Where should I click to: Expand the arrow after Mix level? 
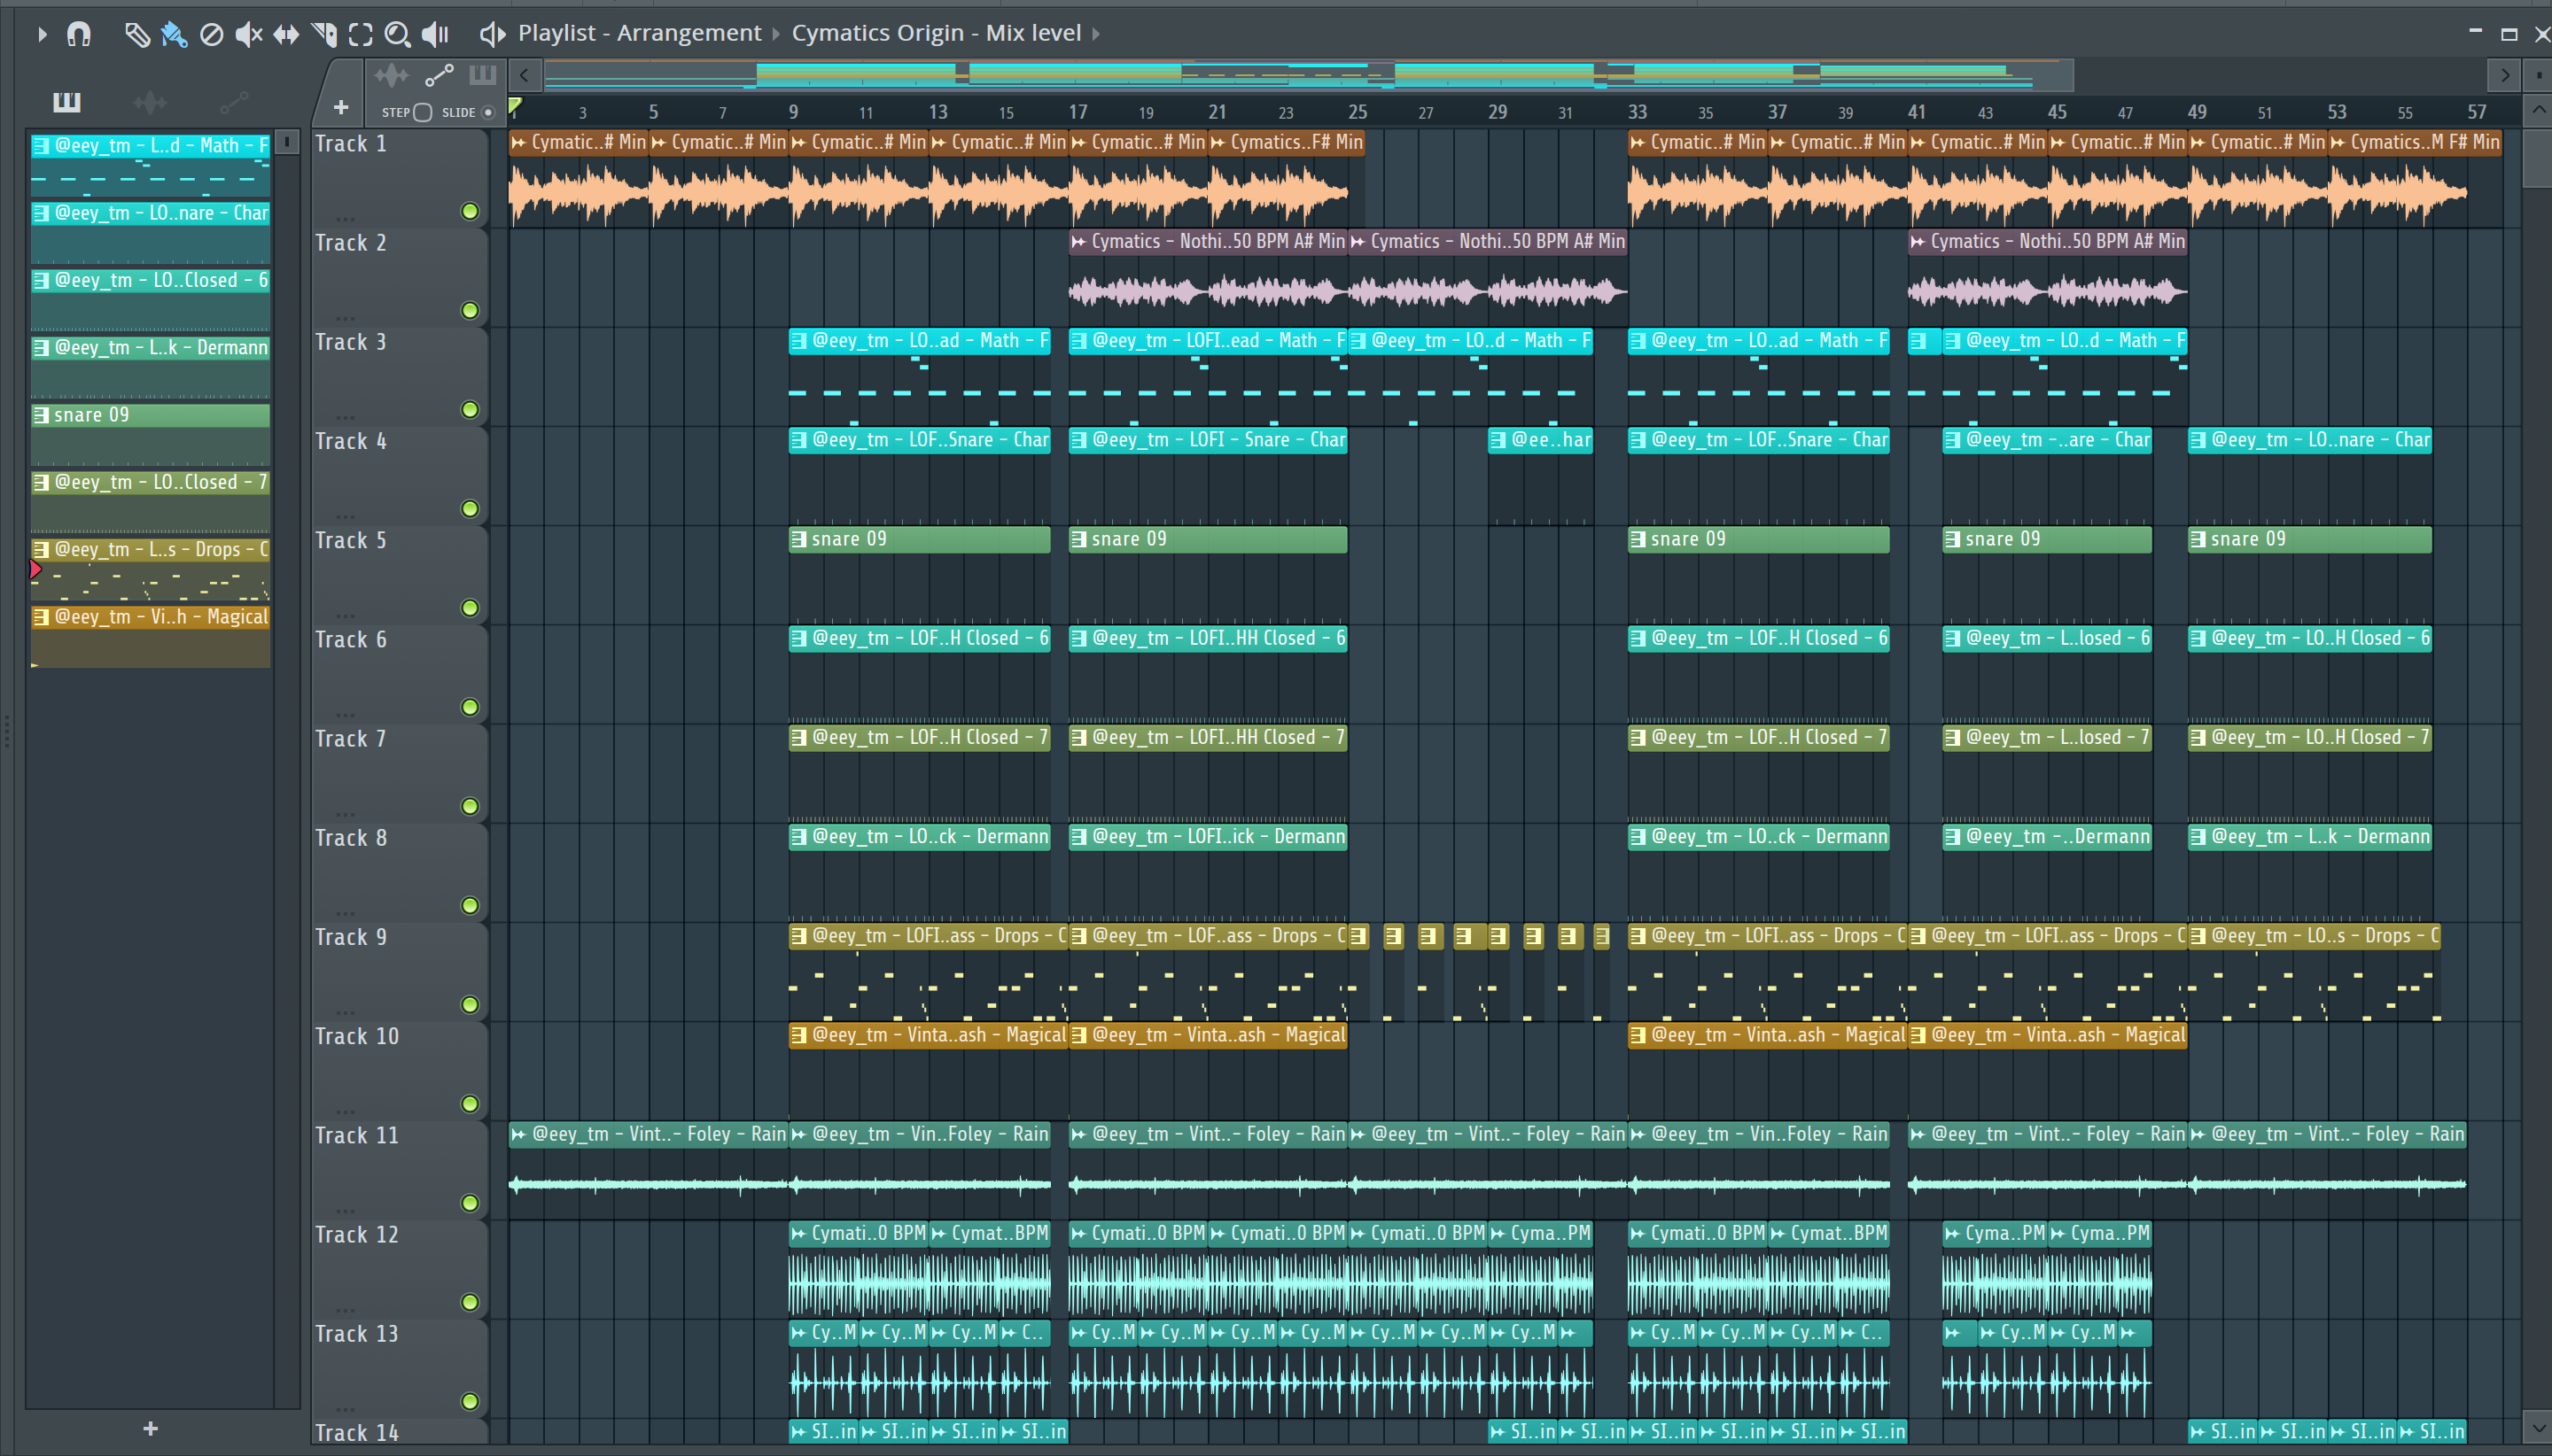coord(1096,34)
